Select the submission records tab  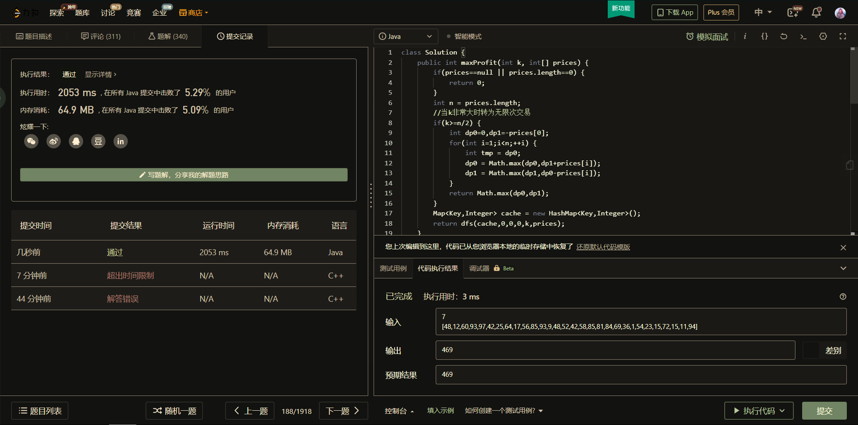[x=235, y=36]
